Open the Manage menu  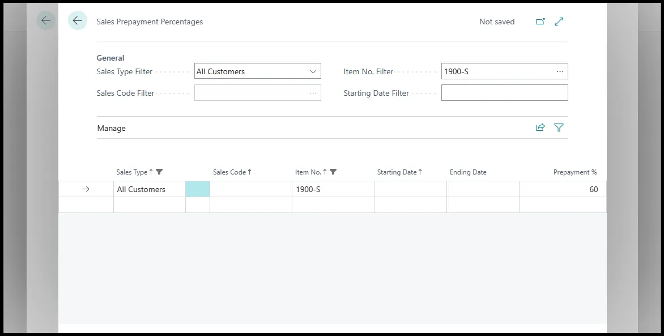pyautogui.click(x=112, y=128)
